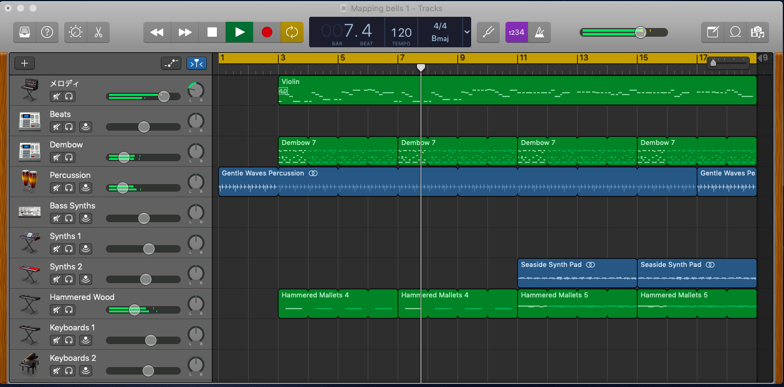
Task: Show track automation with the curve icon
Action: (x=171, y=63)
